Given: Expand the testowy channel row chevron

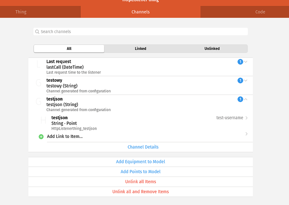Looking at the screenshot, I should pos(246,80).
